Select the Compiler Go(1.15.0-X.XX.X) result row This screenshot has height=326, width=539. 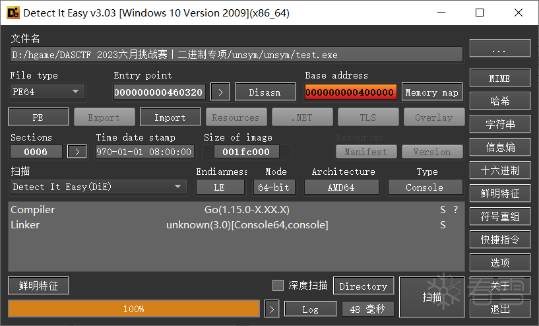[236, 210]
